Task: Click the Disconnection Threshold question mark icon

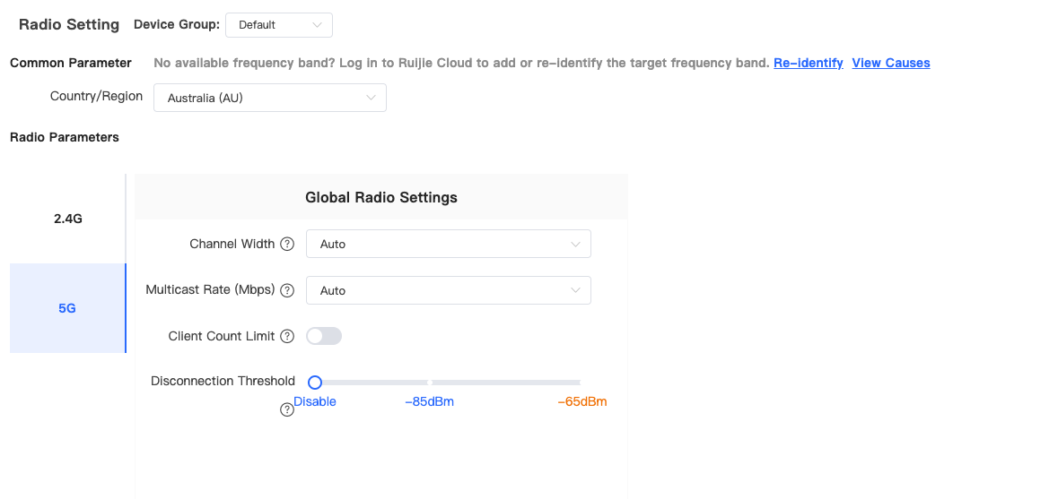Action: 287,409
